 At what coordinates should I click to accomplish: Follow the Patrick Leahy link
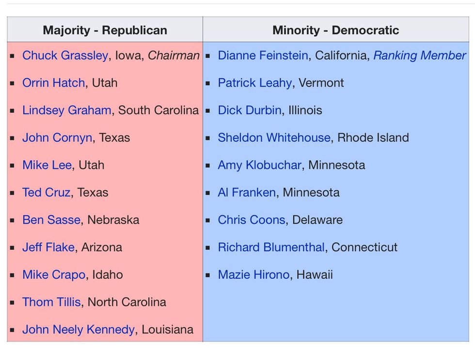[254, 83]
